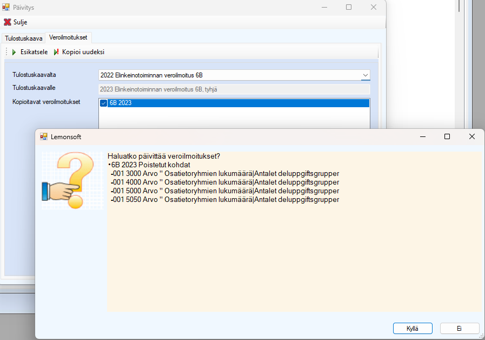Click the disabled Tulostuskaavalle field
Screen dimensions: 485x340
[234, 89]
